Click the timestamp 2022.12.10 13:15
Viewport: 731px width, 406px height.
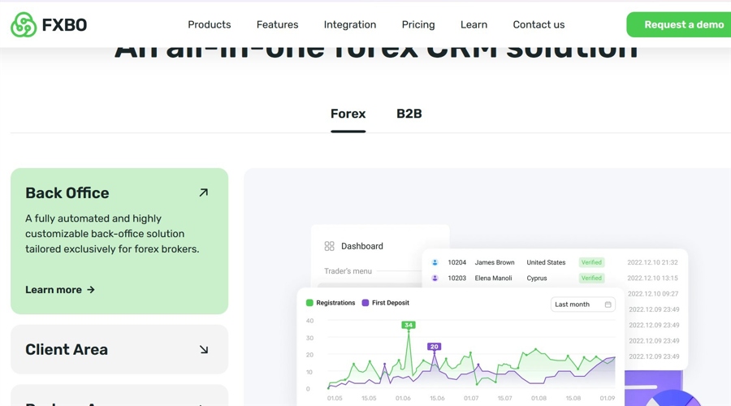coord(653,279)
